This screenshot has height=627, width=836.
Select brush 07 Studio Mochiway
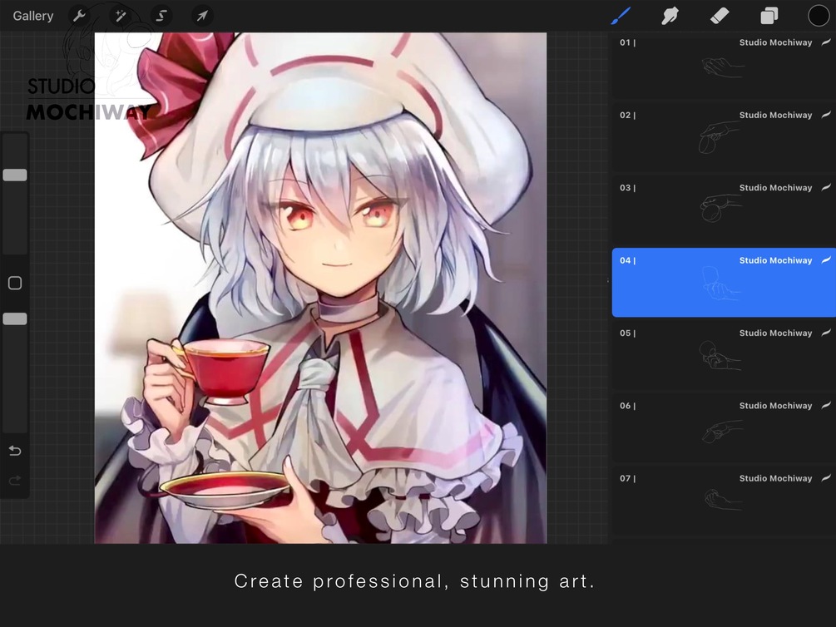pyautogui.click(x=724, y=500)
